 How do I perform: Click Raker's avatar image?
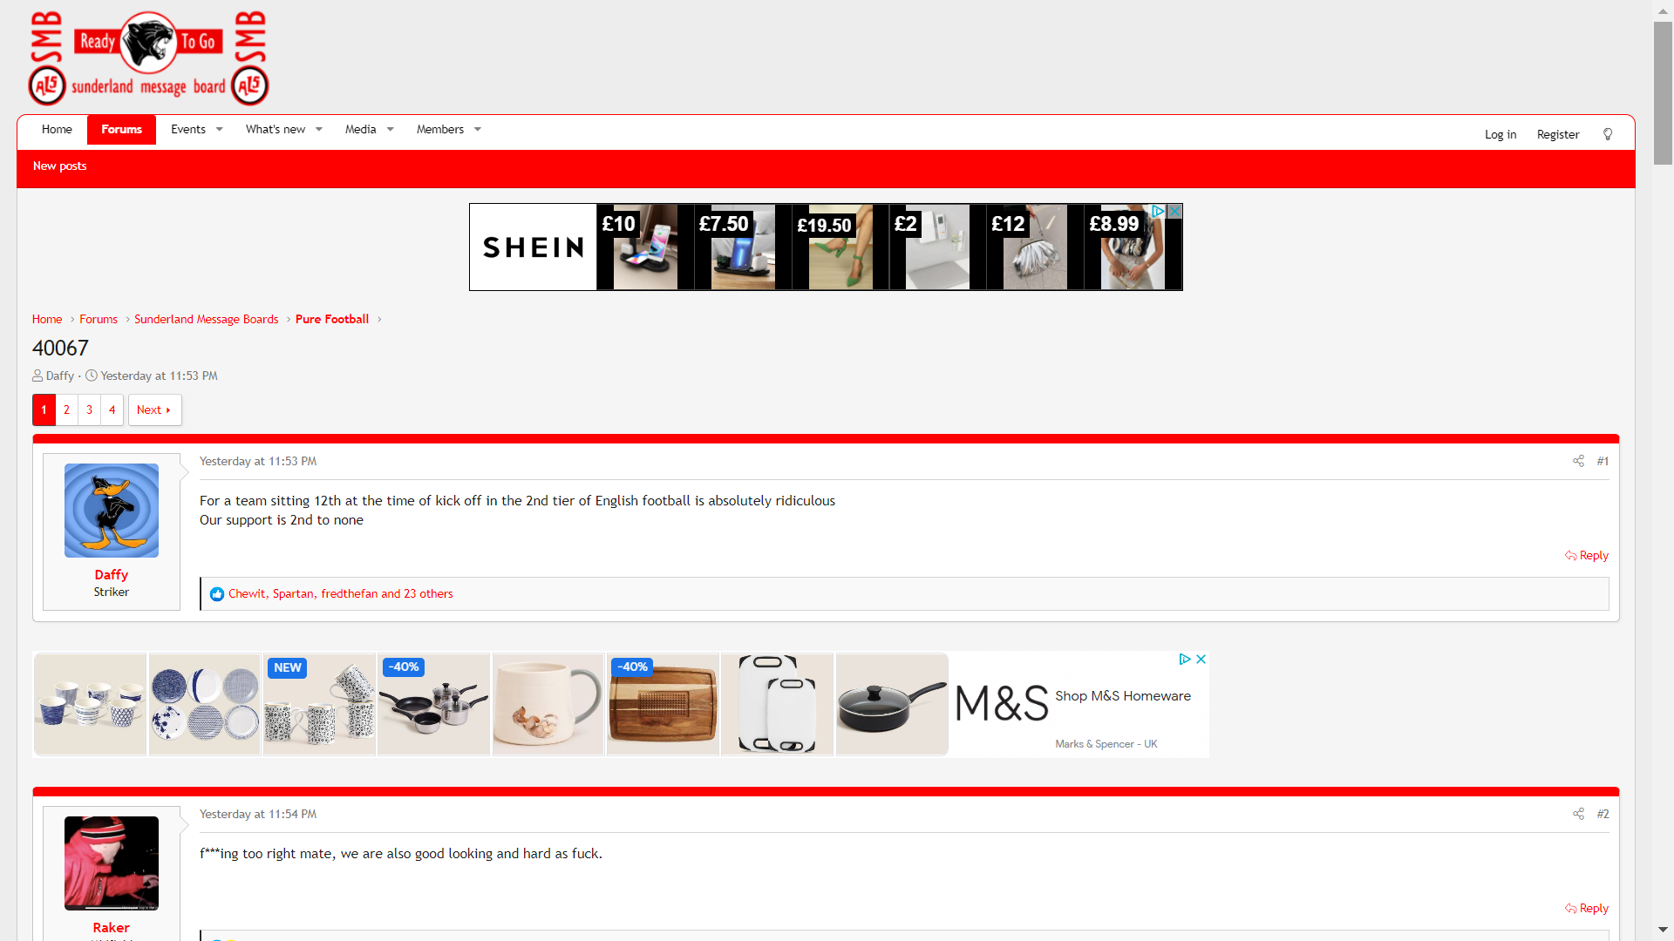click(x=112, y=863)
